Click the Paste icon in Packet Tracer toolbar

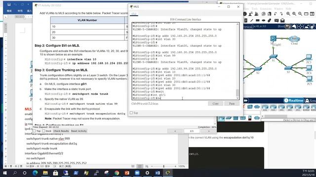coord(270,14)
